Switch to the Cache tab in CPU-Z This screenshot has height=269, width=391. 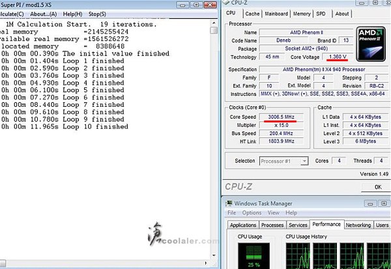point(252,14)
